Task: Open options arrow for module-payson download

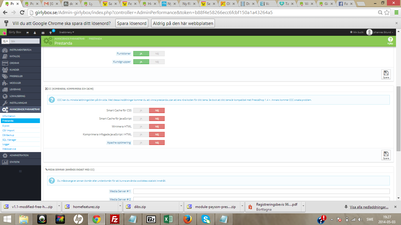Action: pos(242,207)
